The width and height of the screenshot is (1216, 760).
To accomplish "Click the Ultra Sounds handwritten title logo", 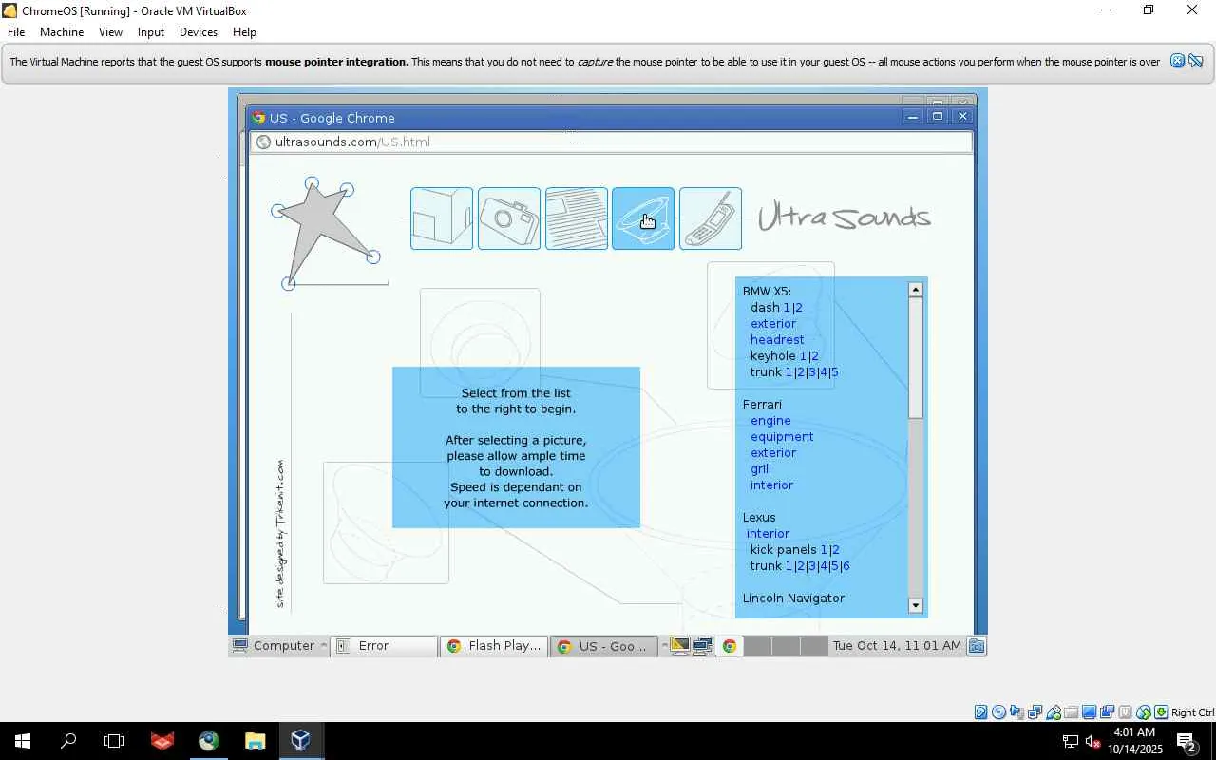I will [844, 218].
